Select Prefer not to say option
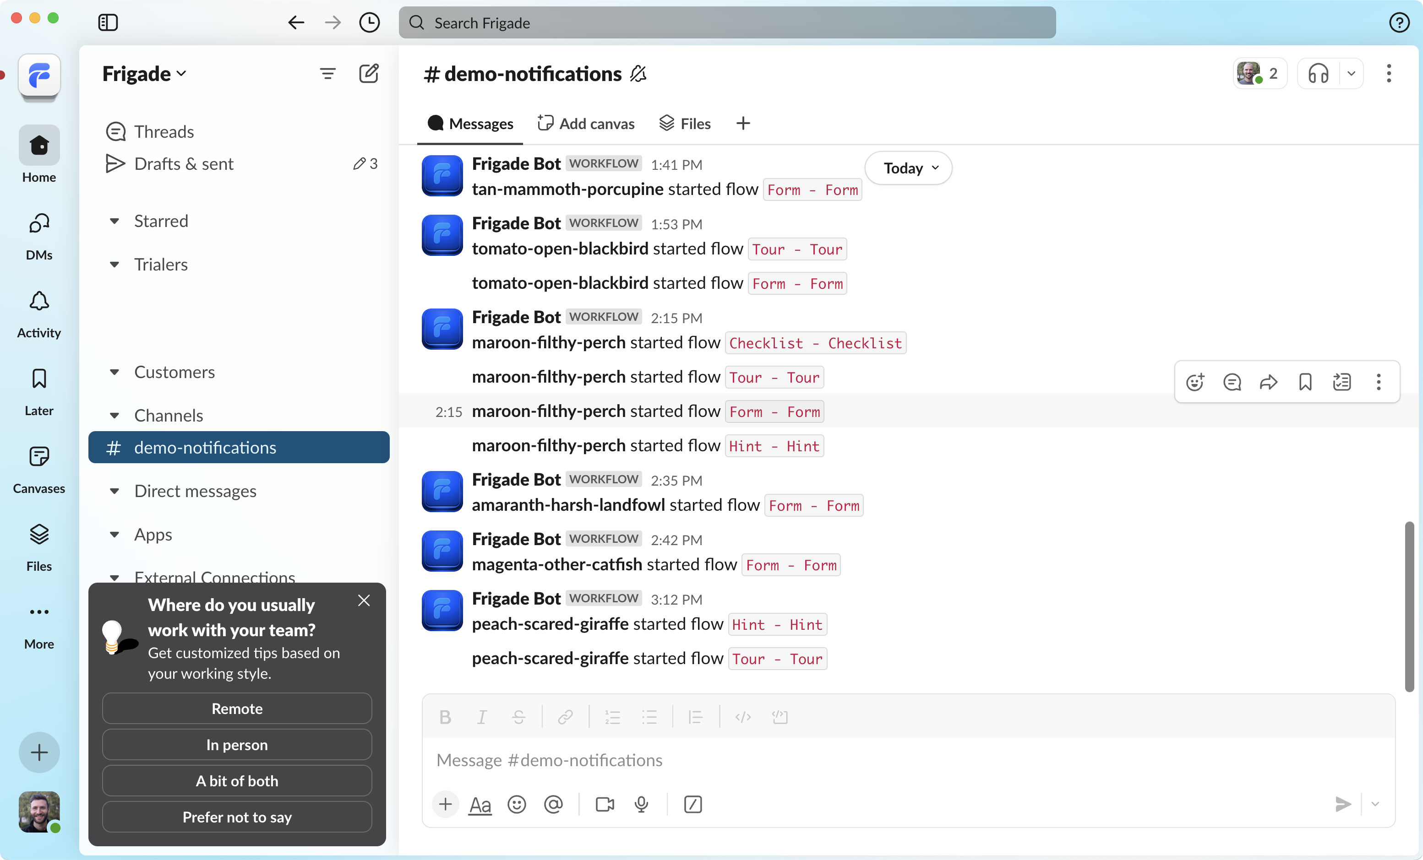 (237, 817)
